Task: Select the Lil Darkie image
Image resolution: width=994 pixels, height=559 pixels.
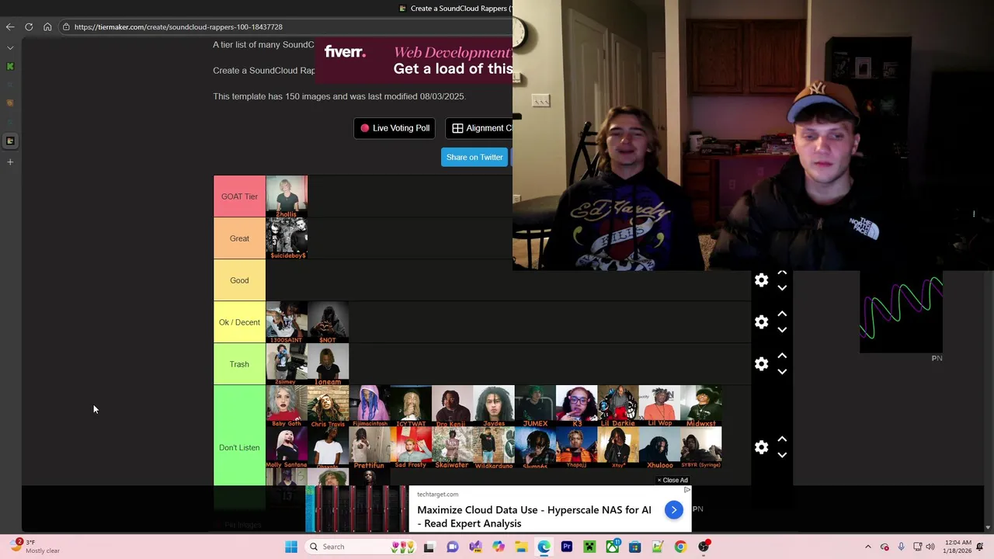Action: 618,406
